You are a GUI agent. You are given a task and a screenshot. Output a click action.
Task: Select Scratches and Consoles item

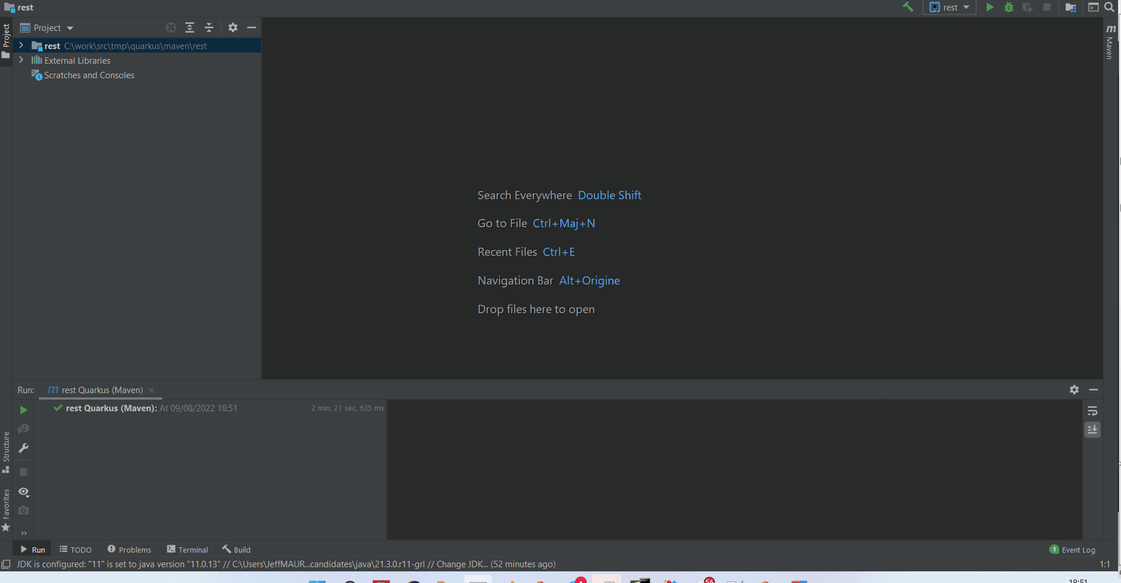89,75
